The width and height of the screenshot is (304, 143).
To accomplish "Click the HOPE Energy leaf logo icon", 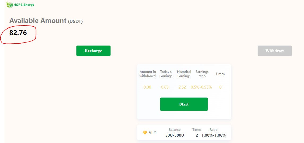I will tap(10, 5).
